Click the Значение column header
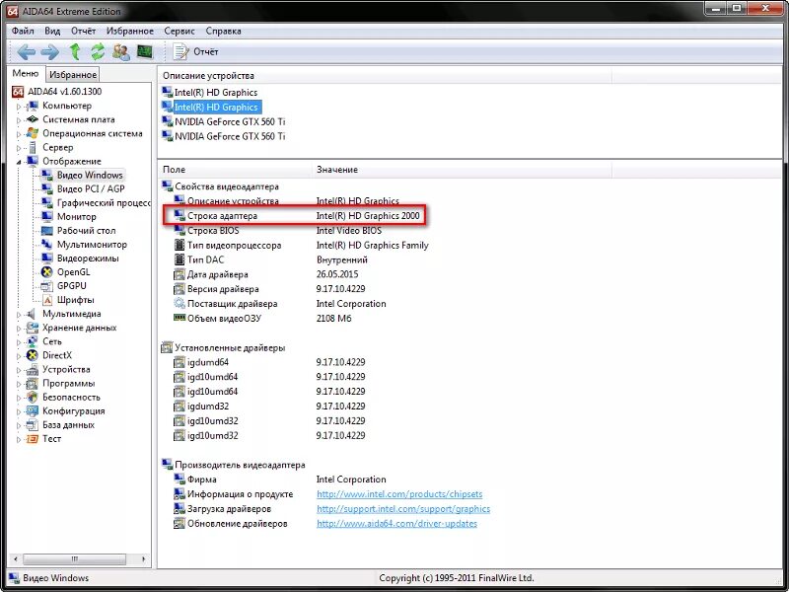 coord(462,170)
